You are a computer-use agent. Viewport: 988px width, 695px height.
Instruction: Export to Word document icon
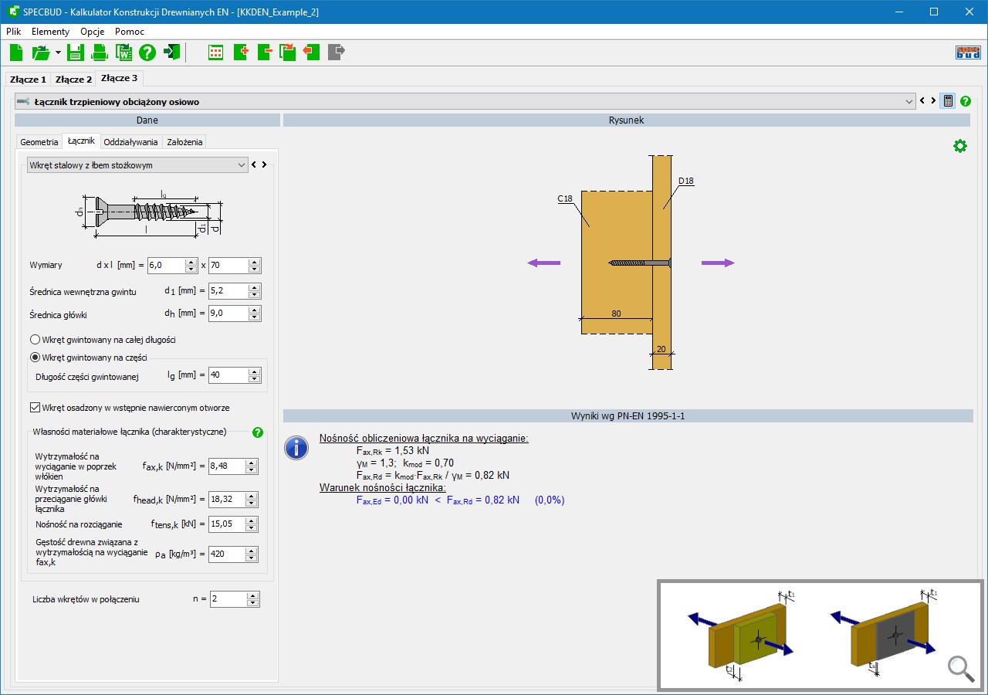(123, 53)
